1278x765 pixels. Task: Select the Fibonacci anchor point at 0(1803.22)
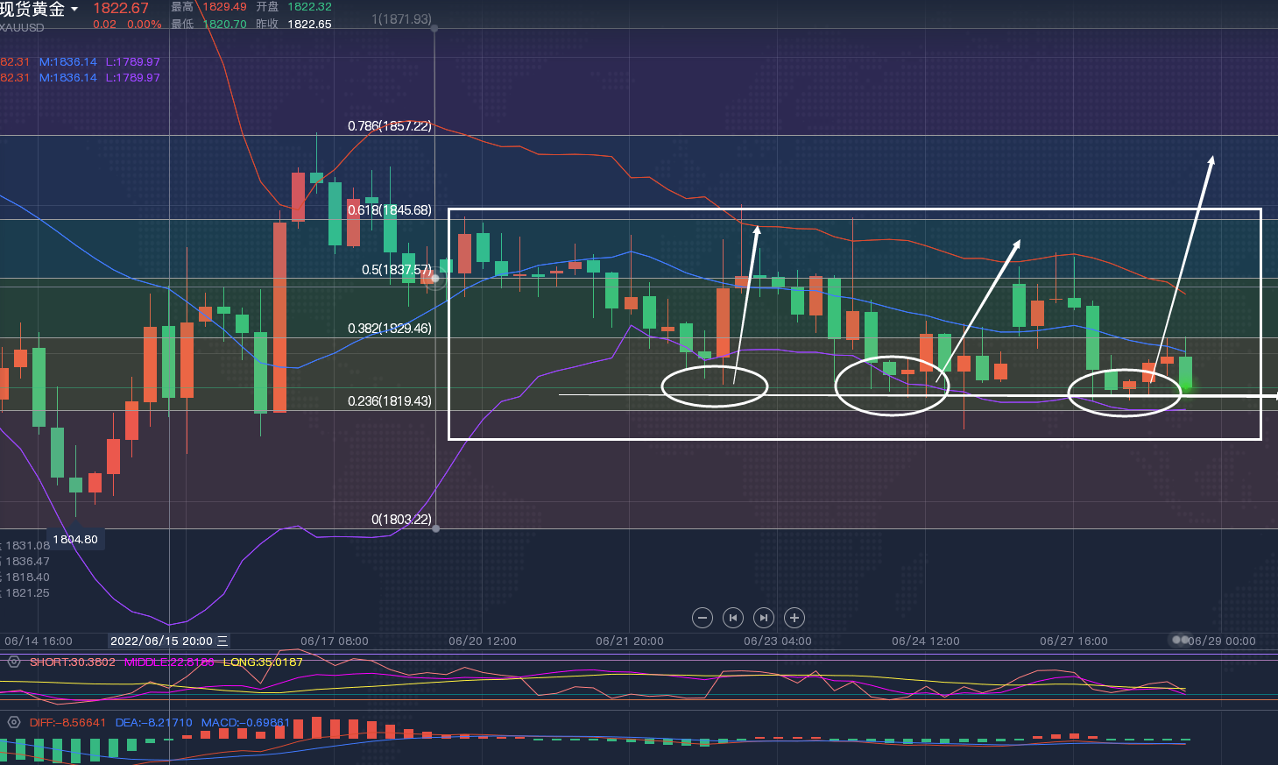[x=435, y=528]
